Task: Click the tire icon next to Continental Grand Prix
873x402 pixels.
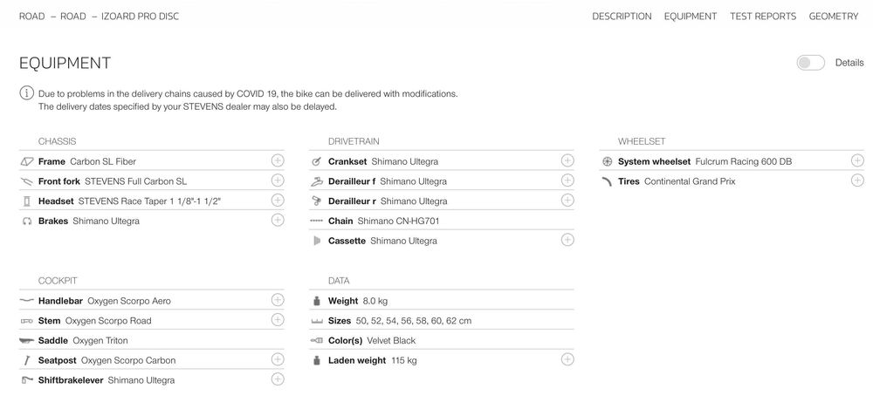Action: [607, 181]
